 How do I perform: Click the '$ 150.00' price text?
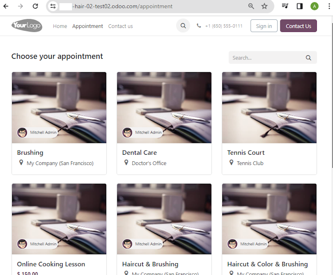coord(27,273)
